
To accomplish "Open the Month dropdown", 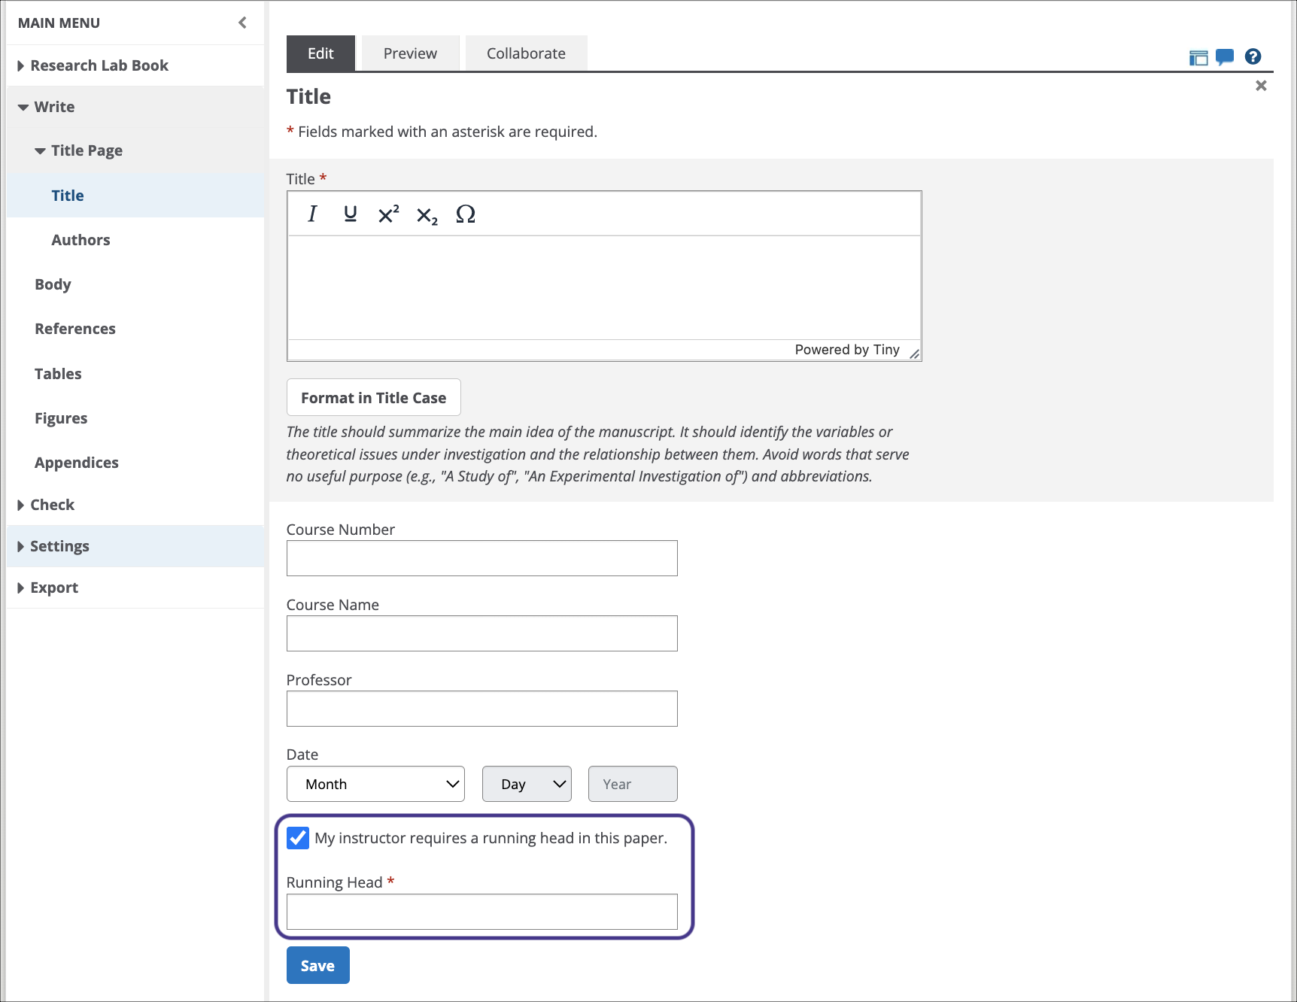I will pyautogui.click(x=375, y=784).
